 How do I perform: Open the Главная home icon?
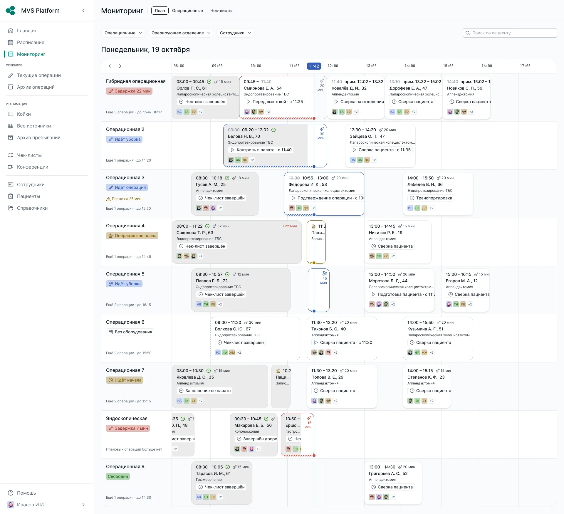(x=11, y=31)
